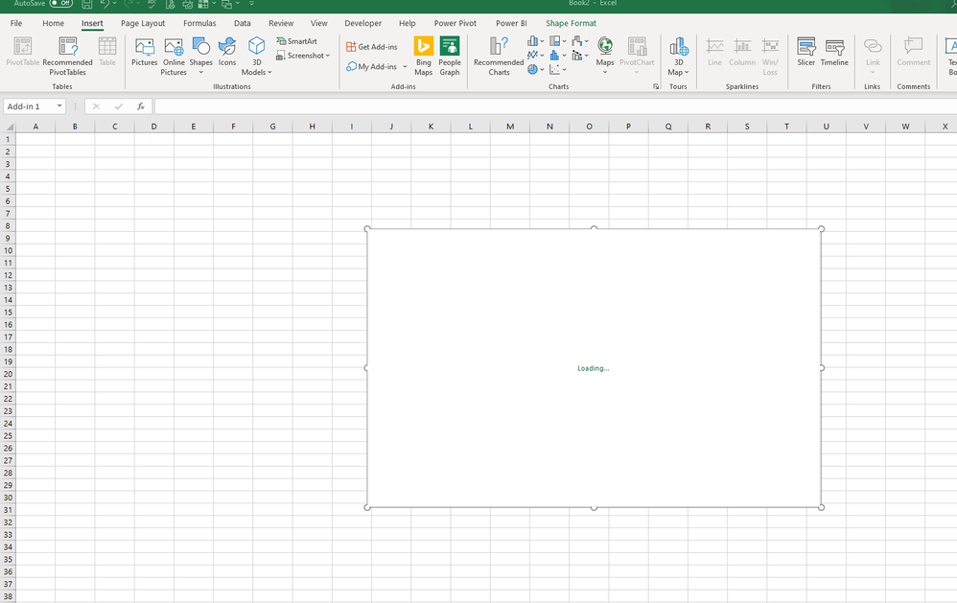Select the Recommended Charts option

[x=497, y=55]
